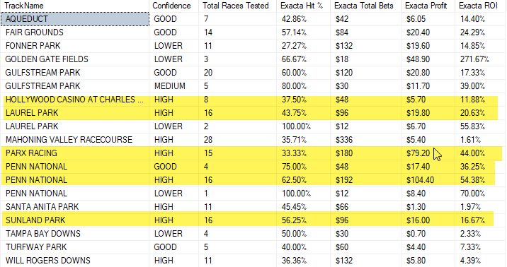Click the PARX RACING track name

click(x=31, y=153)
